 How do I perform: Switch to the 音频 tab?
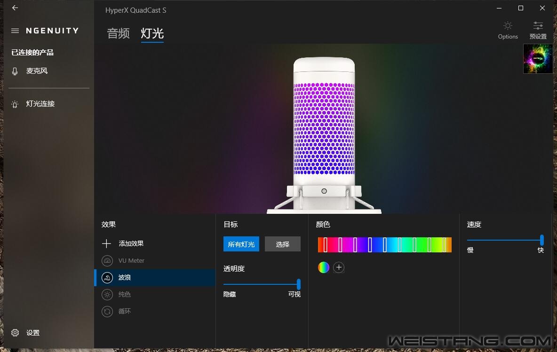[x=118, y=33]
